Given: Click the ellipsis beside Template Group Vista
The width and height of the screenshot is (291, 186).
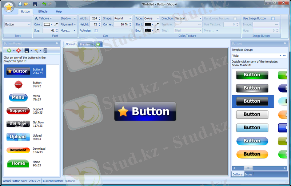Looking at the screenshot, I should pos(285,56).
